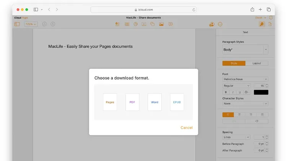Open the Safari sidebar options chevron
This screenshot has height=161, width=287.
click(x=42, y=10)
